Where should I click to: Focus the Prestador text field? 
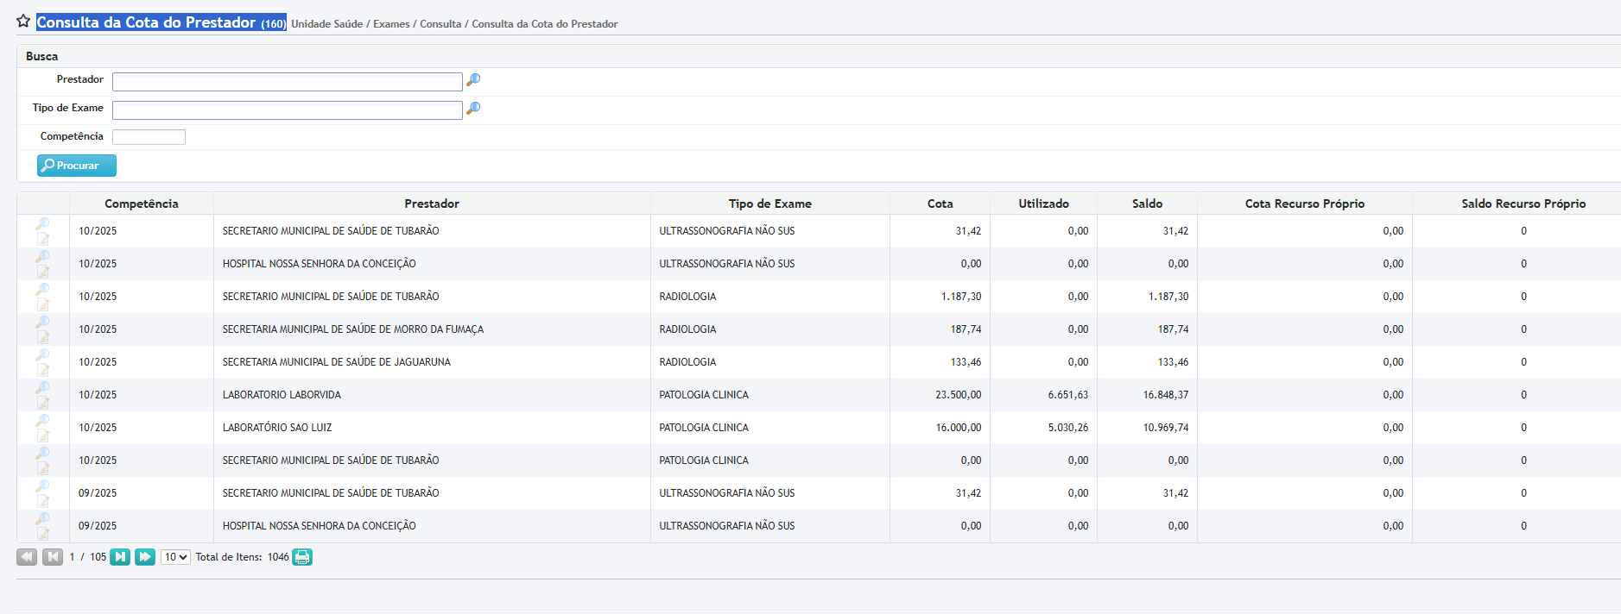pyautogui.click(x=287, y=82)
